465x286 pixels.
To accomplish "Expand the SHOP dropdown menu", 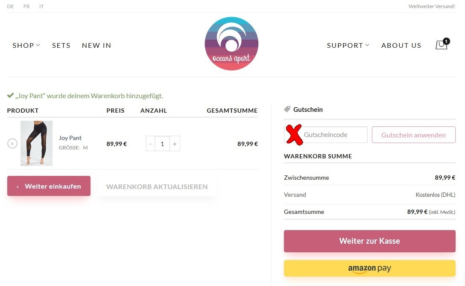I will 26,45.
